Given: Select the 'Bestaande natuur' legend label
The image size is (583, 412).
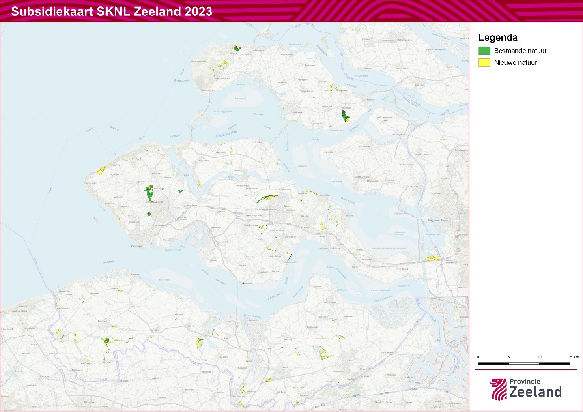Looking at the screenshot, I should [520, 51].
